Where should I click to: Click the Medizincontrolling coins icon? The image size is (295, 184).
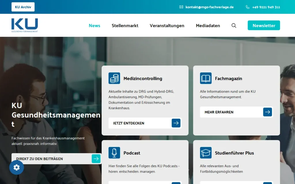114,78
